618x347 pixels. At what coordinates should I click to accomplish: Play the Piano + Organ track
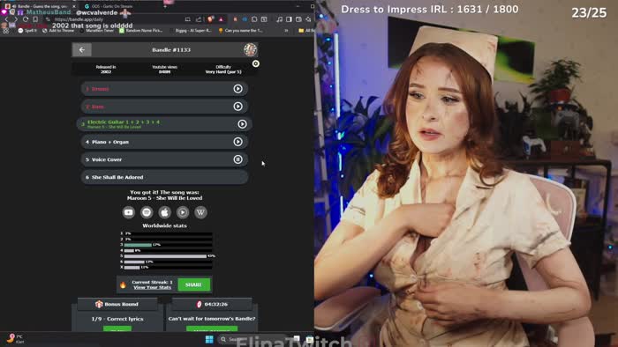click(237, 142)
